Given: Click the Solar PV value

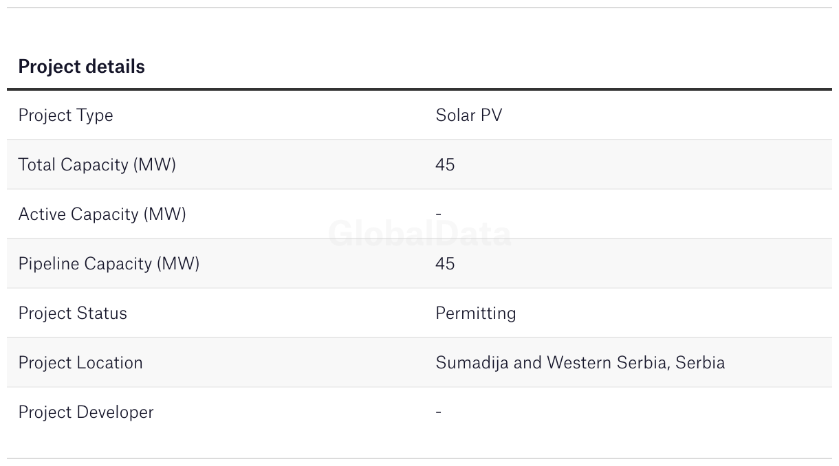Looking at the screenshot, I should [x=469, y=115].
